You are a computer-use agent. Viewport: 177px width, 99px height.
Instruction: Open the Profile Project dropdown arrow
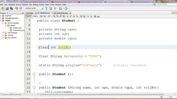(69, 8)
